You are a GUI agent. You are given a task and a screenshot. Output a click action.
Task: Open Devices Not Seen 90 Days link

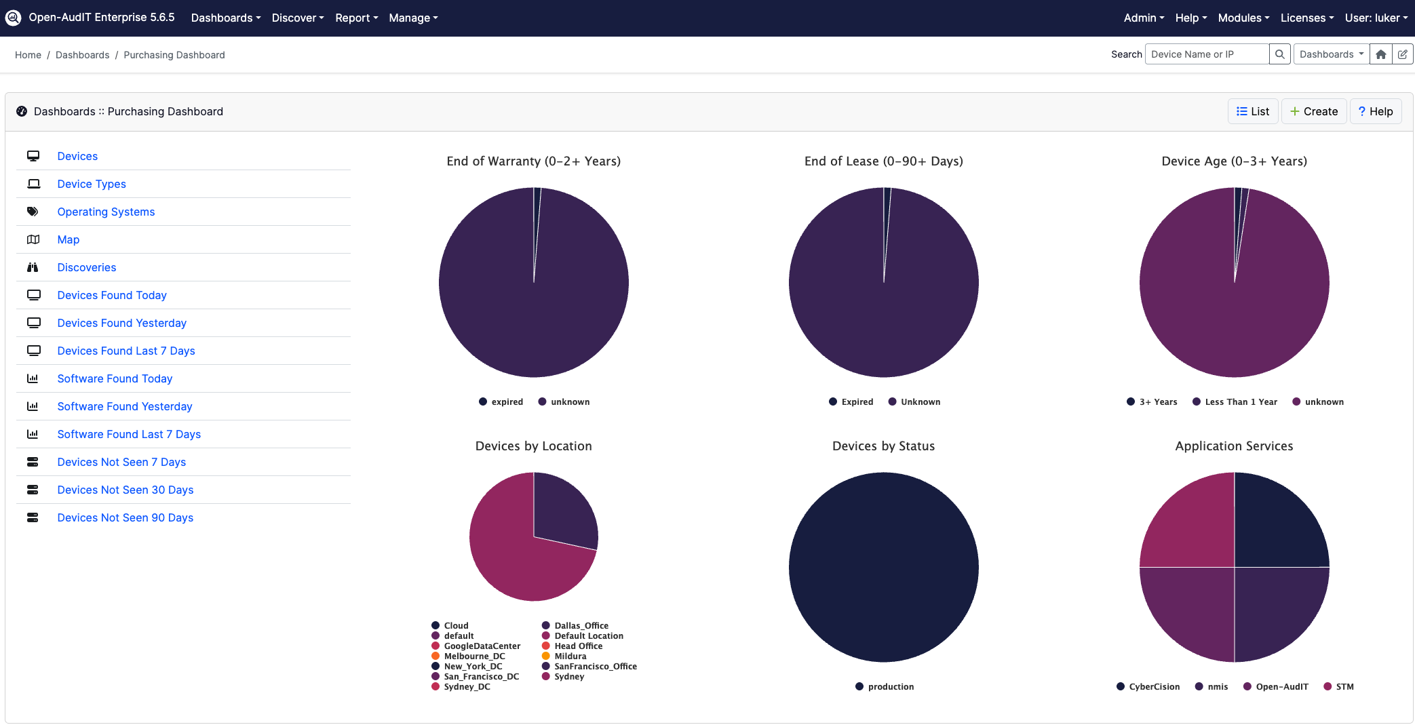[125, 517]
